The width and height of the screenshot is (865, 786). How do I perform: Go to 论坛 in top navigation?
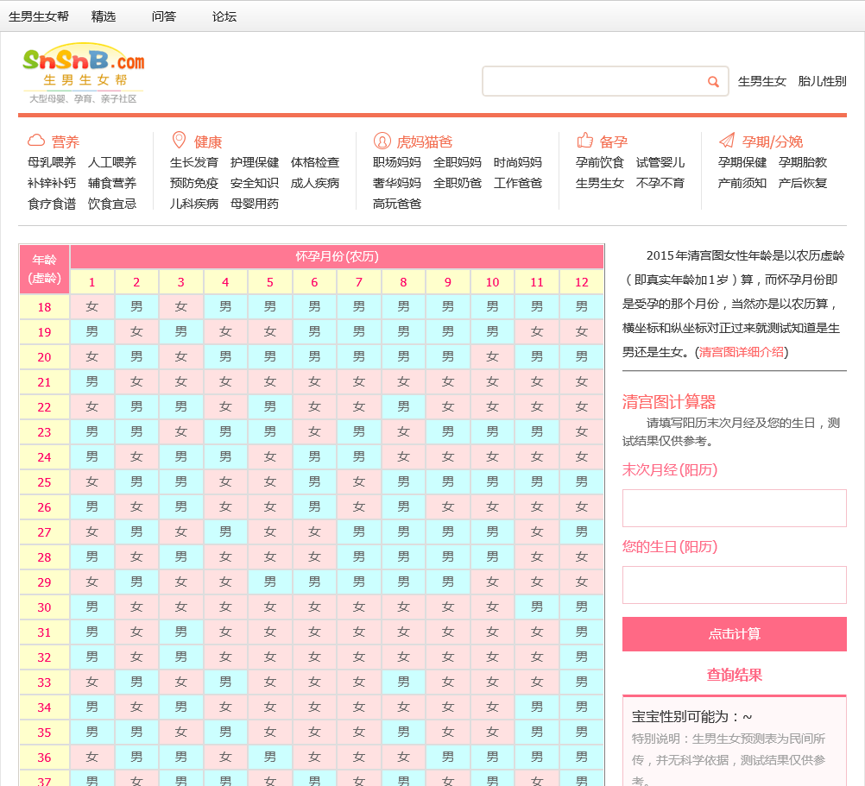pos(224,16)
